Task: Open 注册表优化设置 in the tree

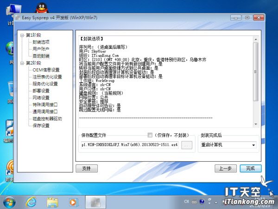Action: [47, 77]
